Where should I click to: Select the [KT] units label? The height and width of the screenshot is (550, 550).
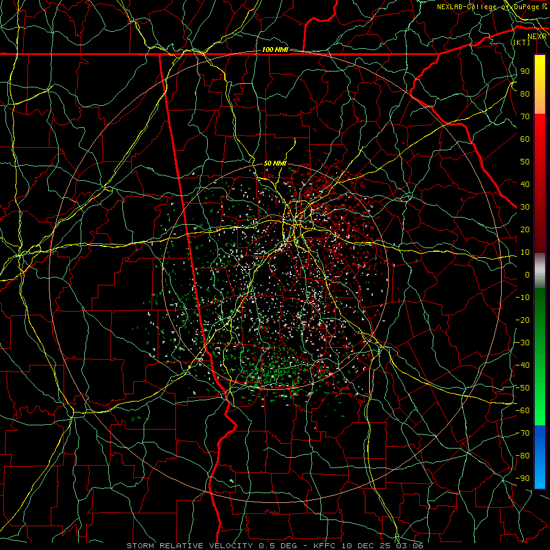click(x=521, y=42)
